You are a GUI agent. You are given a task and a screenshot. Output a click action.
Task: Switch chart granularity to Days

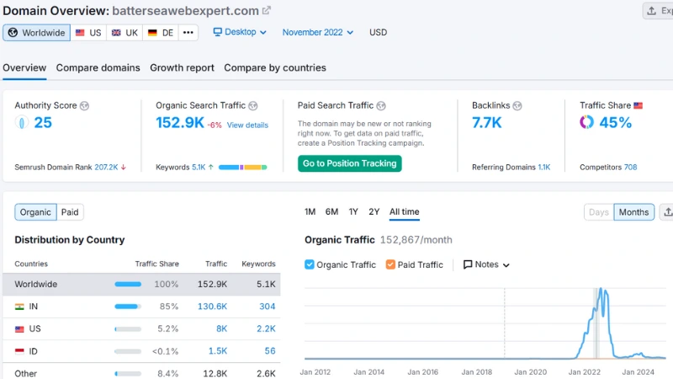tap(599, 212)
